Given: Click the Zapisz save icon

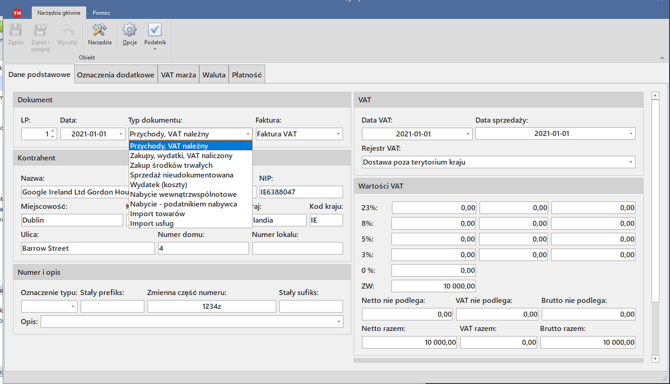Looking at the screenshot, I should tap(16, 31).
